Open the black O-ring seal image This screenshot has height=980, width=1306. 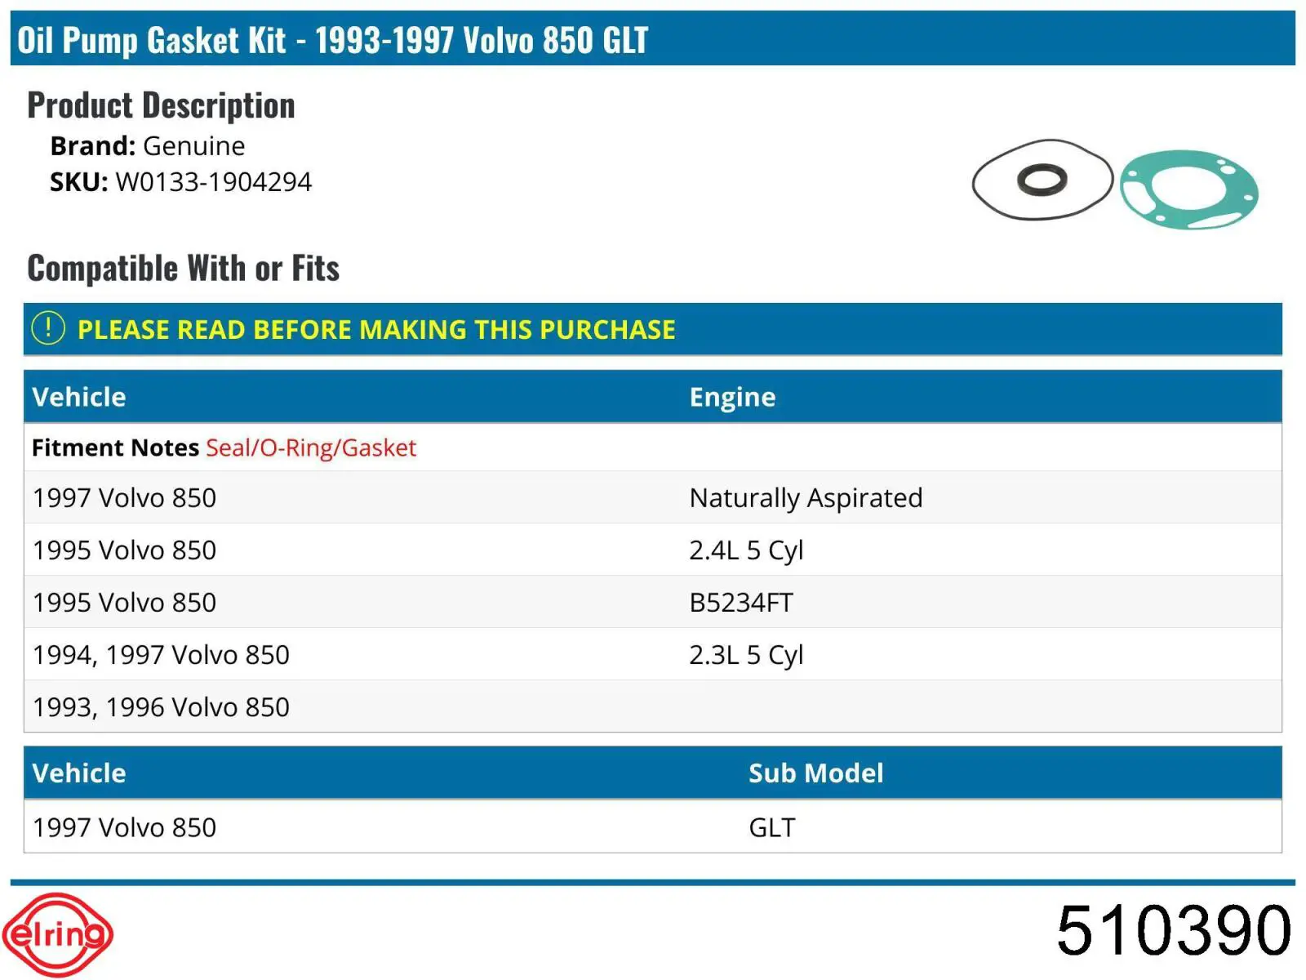(1042, 180)
